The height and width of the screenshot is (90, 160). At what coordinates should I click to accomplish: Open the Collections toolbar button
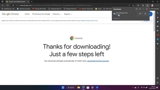pyautogui.click(x=143, y=5)
